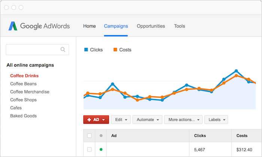Toggle the select-all checkbox in table header
The width and height of the screenshot is (262, 157).
89,135
